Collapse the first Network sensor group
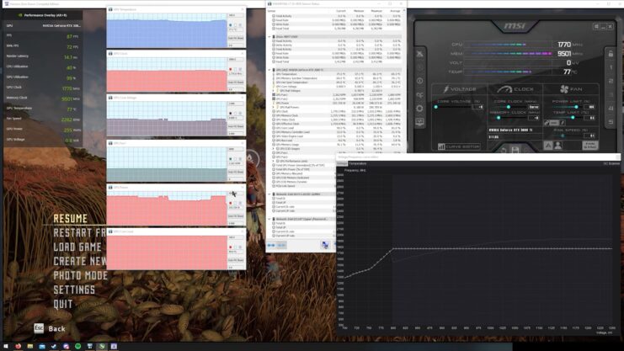624x351 pixels. 269,194
